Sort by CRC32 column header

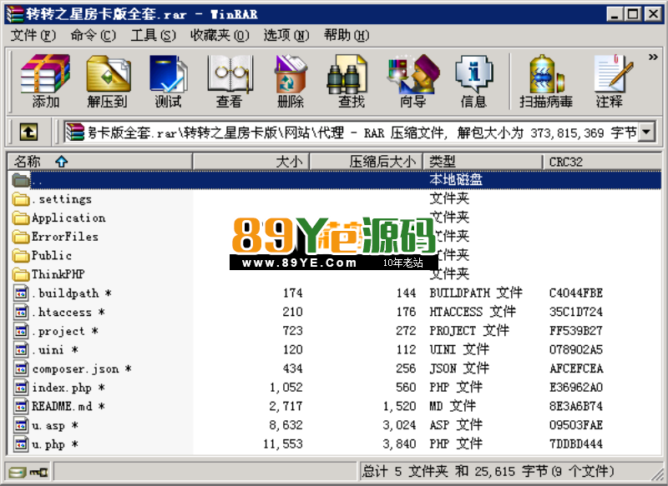[x=602, y=162]
